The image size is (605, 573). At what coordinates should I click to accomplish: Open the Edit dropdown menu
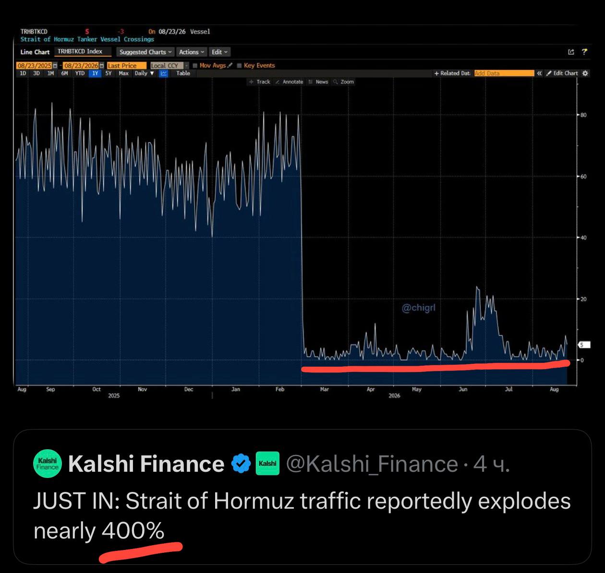pos(220,52)
